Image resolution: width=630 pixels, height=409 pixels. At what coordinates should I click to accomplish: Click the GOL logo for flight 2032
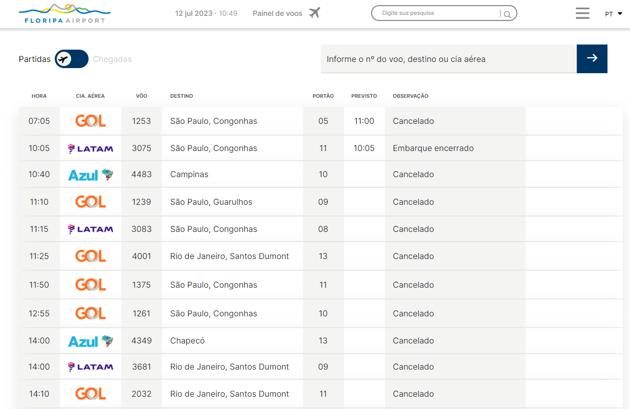91,394
